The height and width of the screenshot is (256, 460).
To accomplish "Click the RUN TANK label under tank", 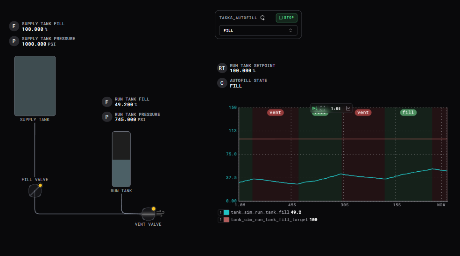I will 121,191.
